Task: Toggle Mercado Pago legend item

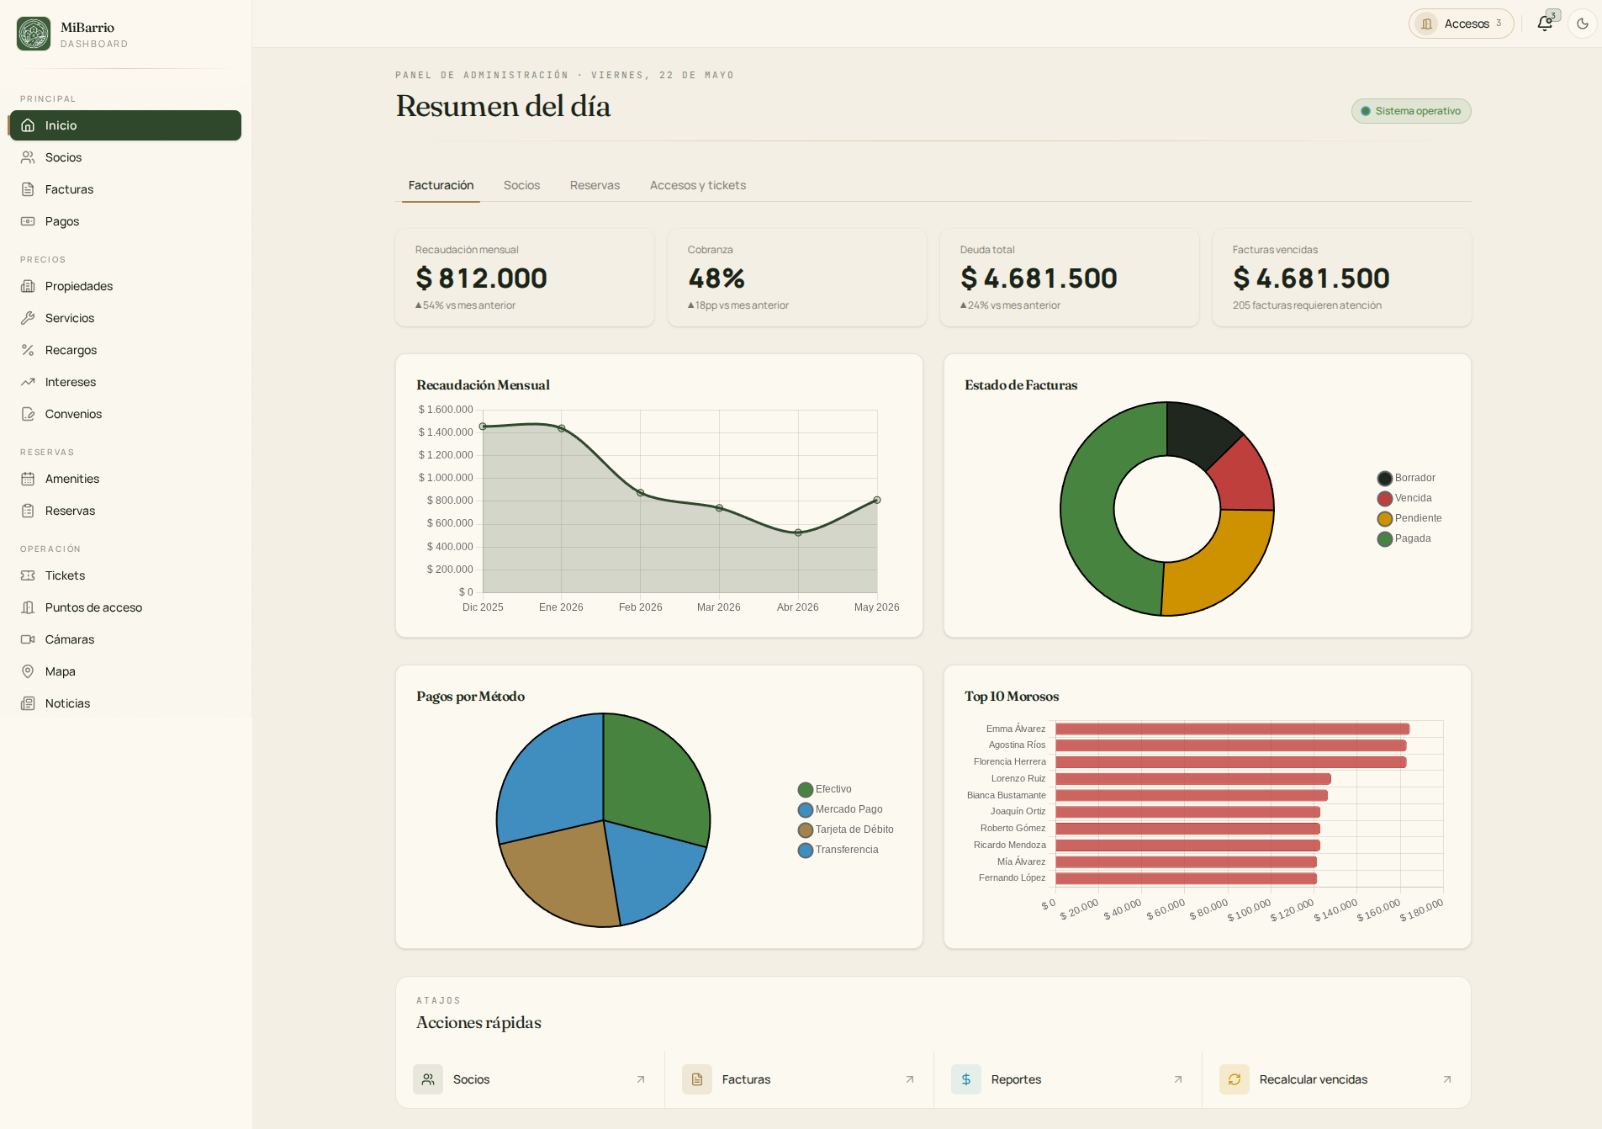Action: tap(840, 809)
